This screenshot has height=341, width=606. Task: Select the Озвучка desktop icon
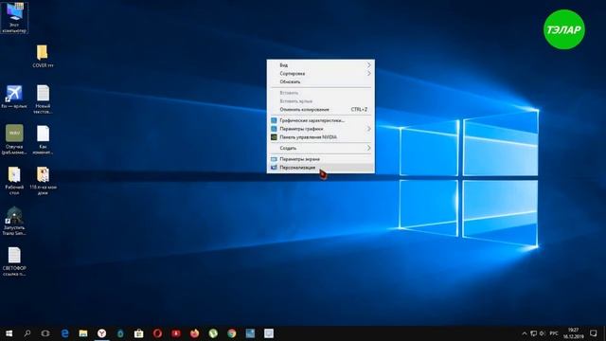pos(14,139)
